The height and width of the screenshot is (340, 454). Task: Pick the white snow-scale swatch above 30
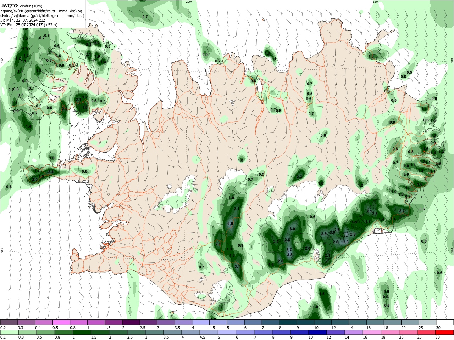tap(444, 323)
